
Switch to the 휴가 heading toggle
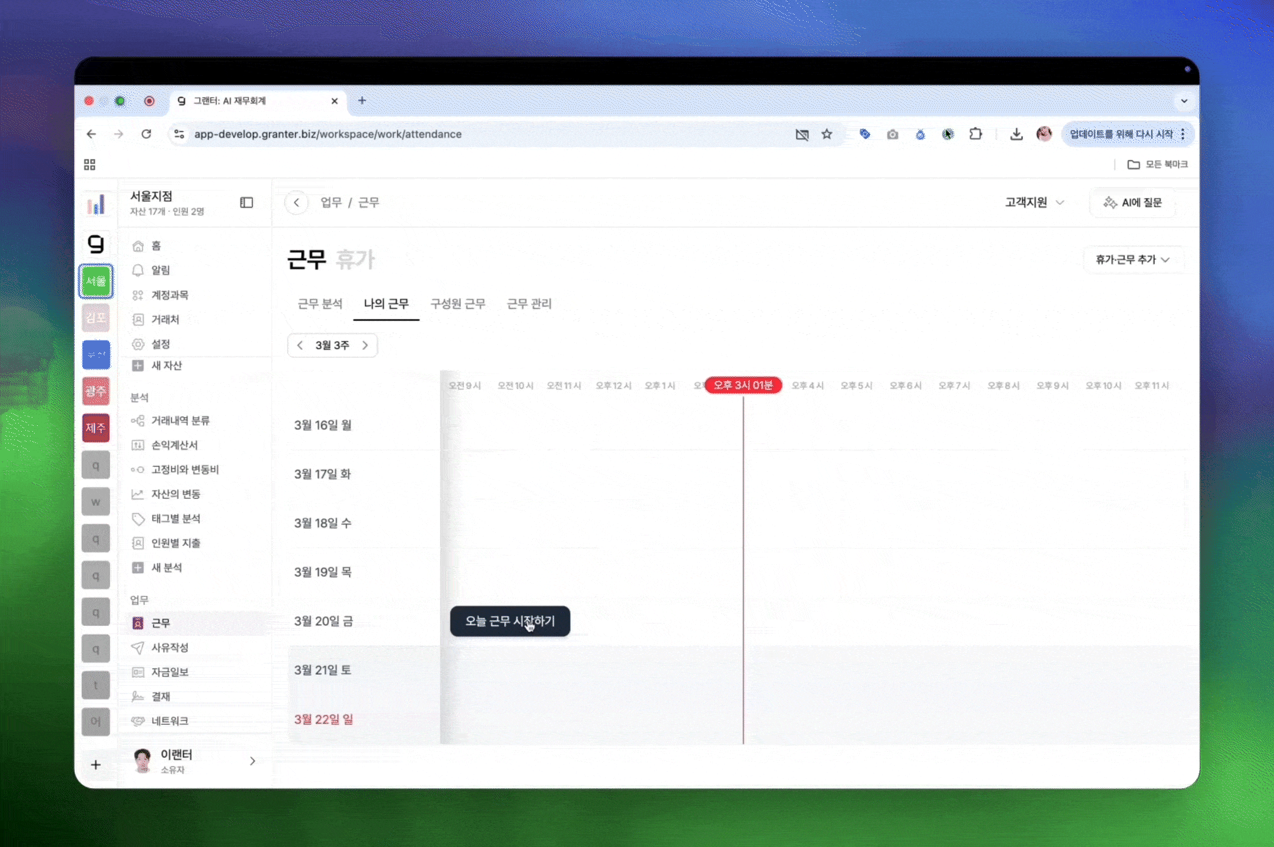click(355, 259)
